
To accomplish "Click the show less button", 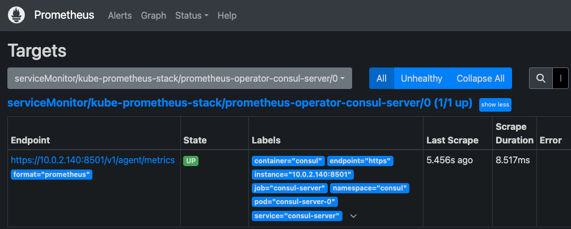I will pyautogui.click(x=495, y=104).
